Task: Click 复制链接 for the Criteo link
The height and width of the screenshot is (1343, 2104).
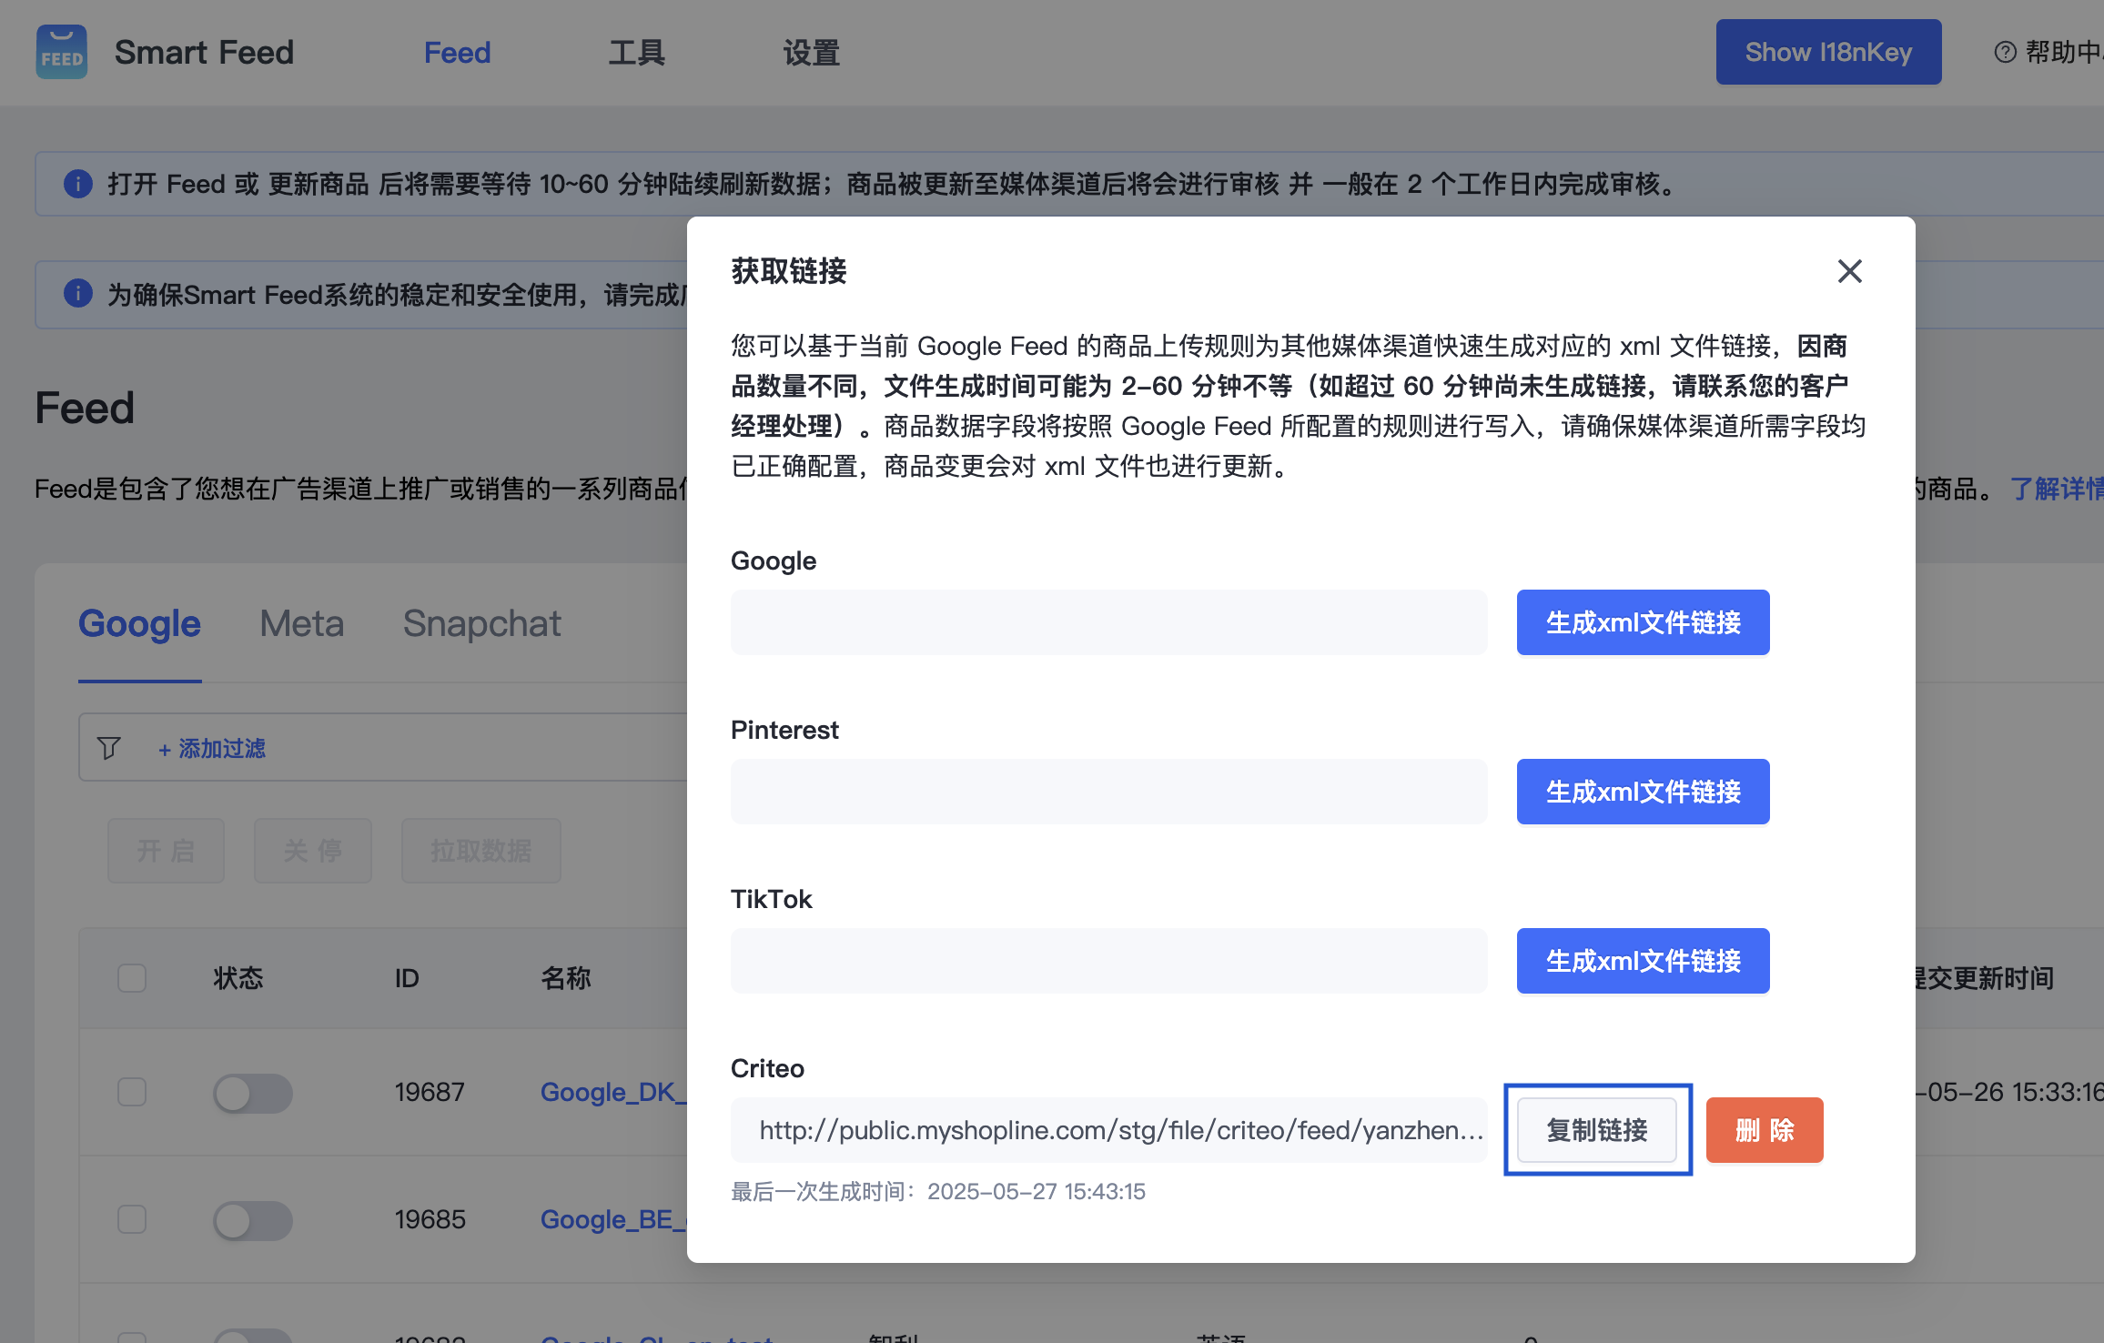Action: (1597, 1130)
